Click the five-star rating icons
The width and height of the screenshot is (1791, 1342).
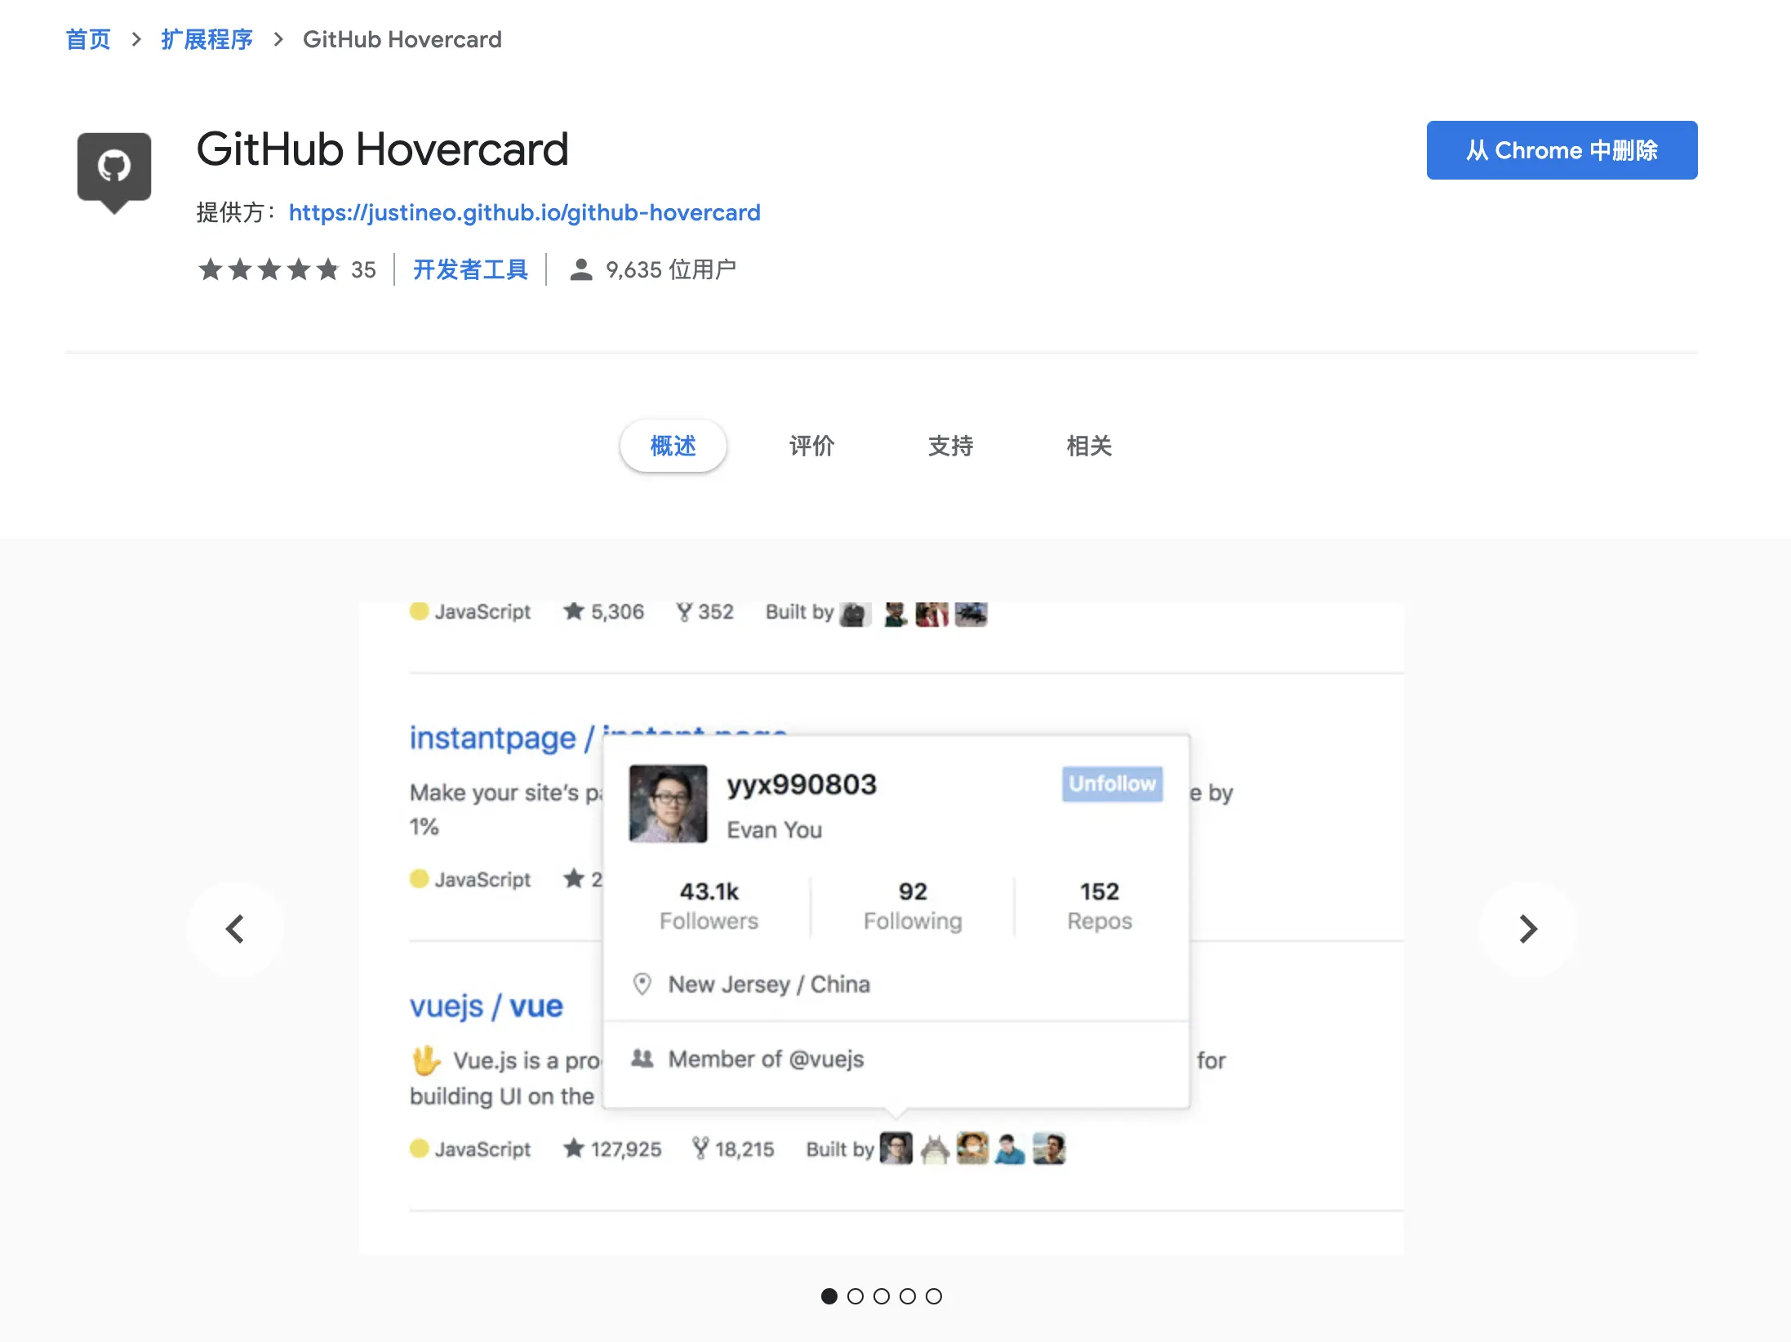[269, 269]
